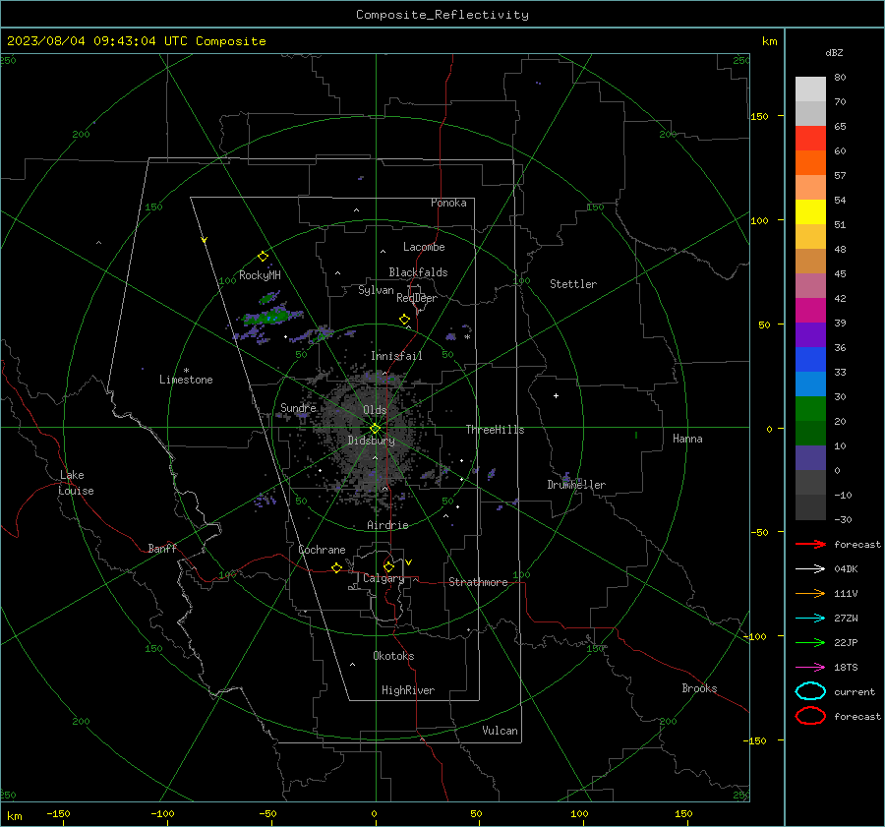Select the red 60-65 dBZ swatch
This screenshot has height=827, width=885.
(810, 139)
